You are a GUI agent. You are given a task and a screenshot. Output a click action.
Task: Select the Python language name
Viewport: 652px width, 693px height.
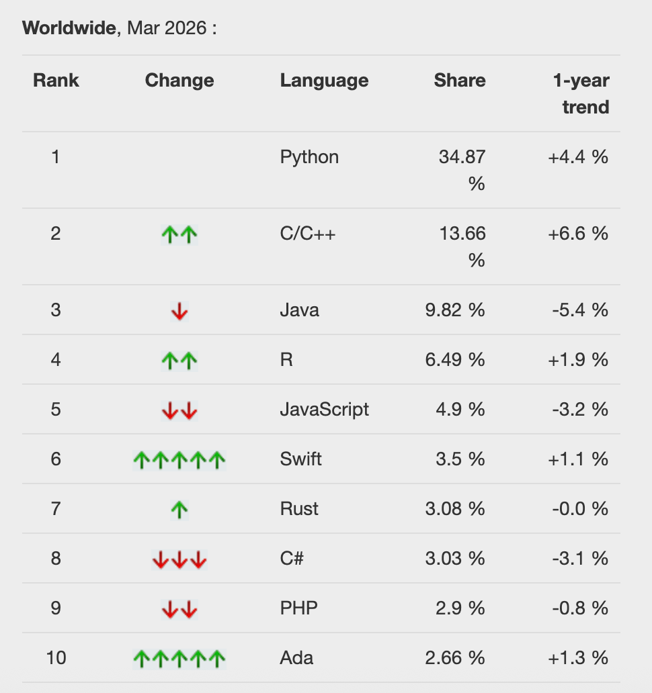click(309, 157)
